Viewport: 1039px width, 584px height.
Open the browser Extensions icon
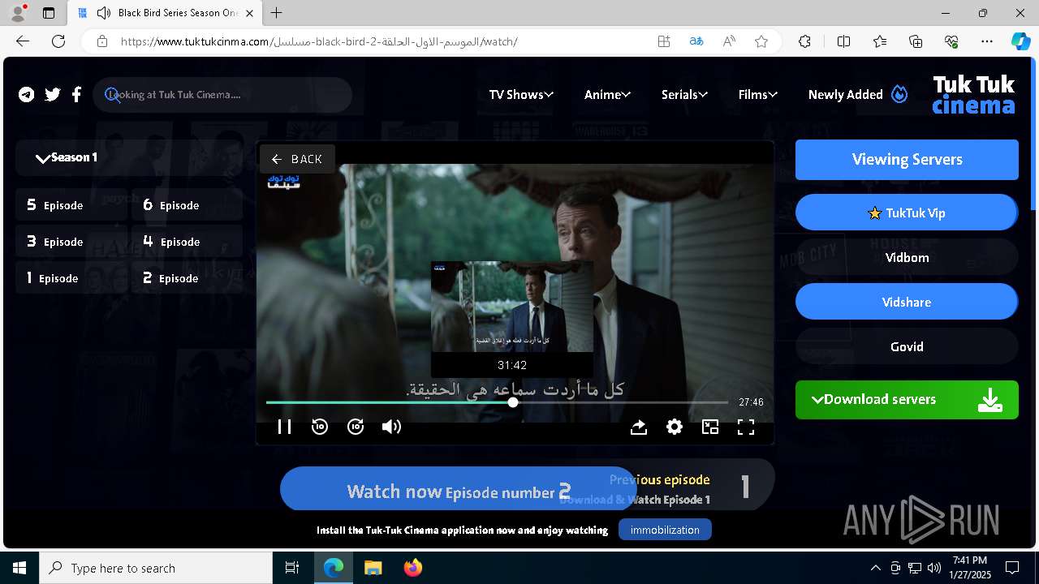point(804,41)
